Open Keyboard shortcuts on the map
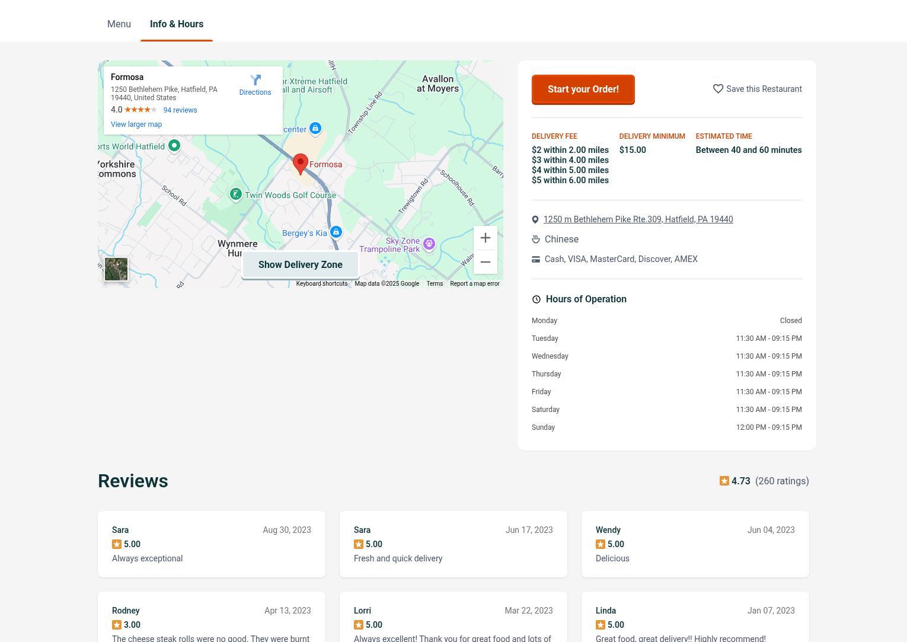The image size is (907, 642). 322,284
